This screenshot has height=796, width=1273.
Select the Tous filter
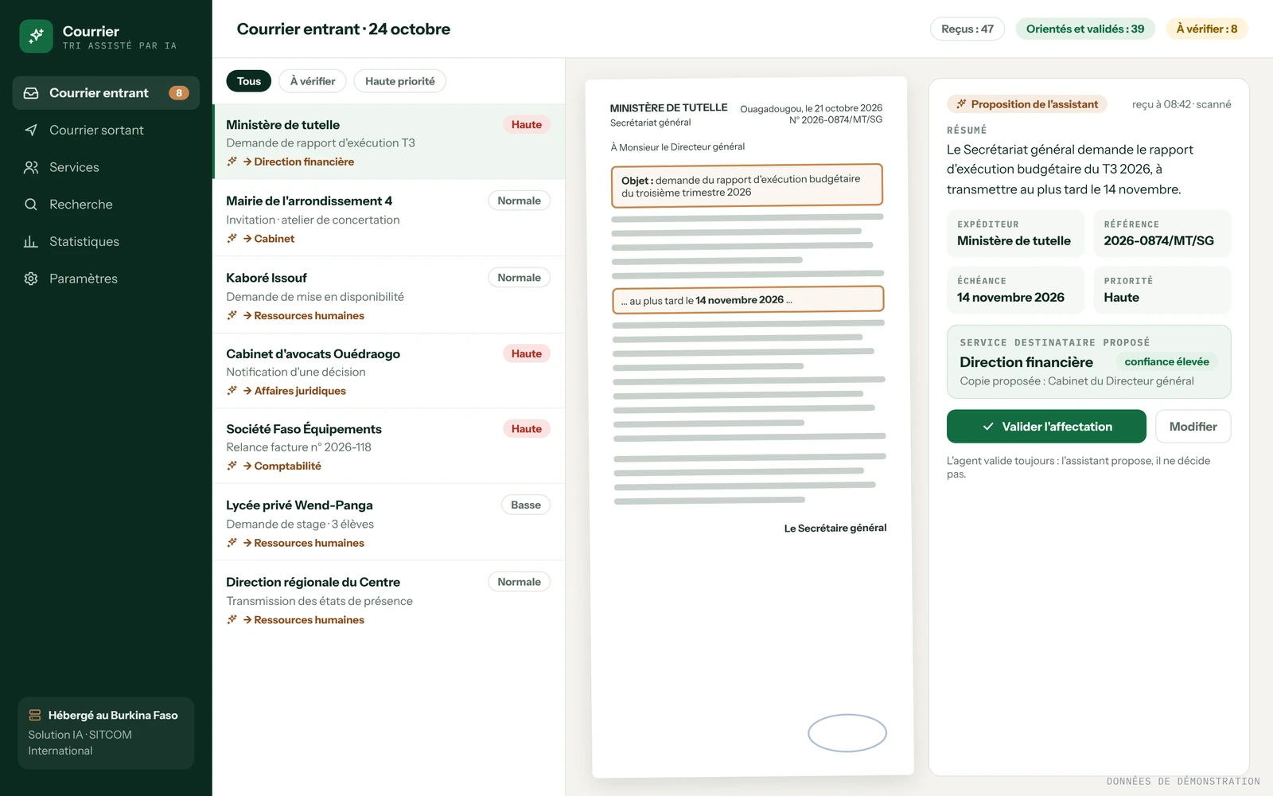pyautogui.click(x=249, y=81)
